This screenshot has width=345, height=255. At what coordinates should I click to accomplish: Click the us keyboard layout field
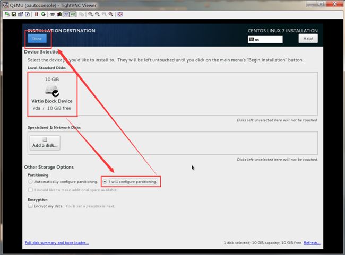click(265, 39)
